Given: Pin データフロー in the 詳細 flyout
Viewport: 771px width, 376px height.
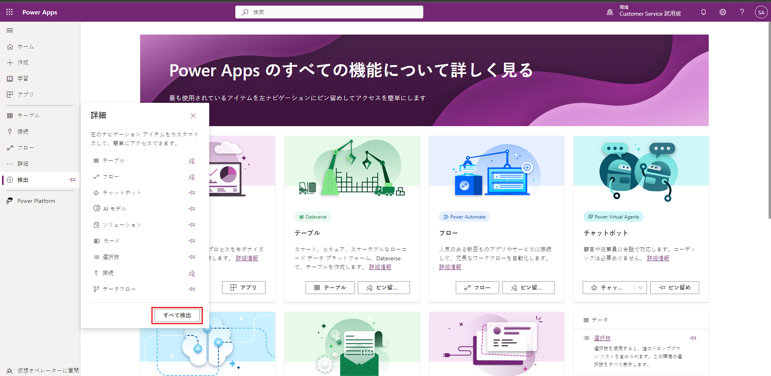Looking at the screenshot, I should click(x=192, y=289).
